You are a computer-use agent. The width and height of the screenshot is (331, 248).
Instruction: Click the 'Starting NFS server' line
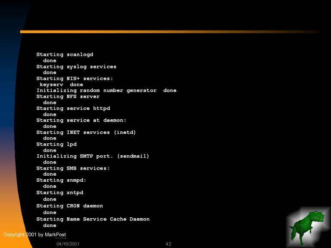click(68, 96)
